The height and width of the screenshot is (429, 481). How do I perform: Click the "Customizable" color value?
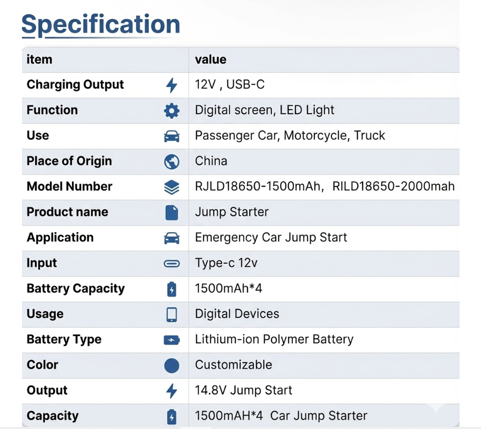[x=234, y=365]
